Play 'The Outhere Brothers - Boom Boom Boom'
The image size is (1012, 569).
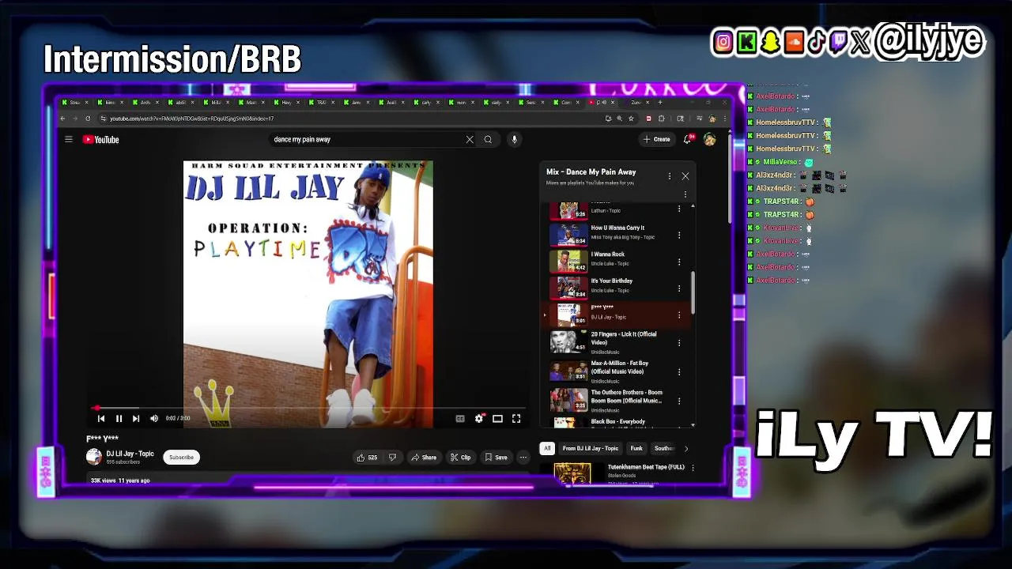[x=627, y=396]
